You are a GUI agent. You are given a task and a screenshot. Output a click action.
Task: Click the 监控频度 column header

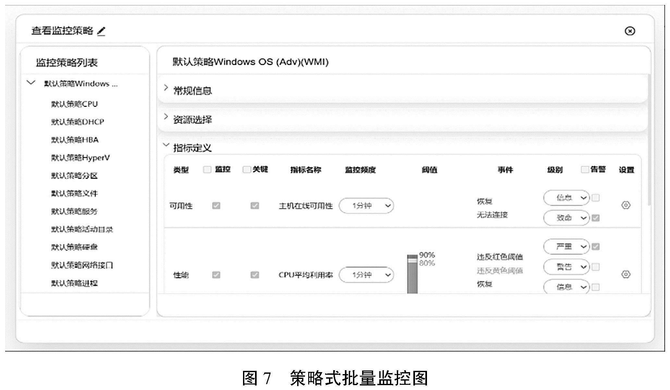pyautogui.click(x=360, y=170)
